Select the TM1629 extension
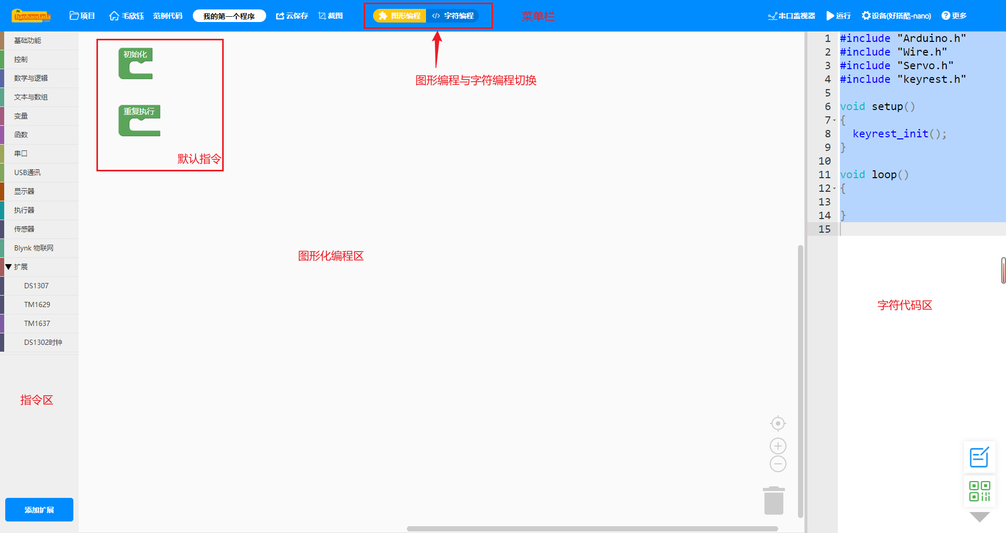 tap(39, 304)
